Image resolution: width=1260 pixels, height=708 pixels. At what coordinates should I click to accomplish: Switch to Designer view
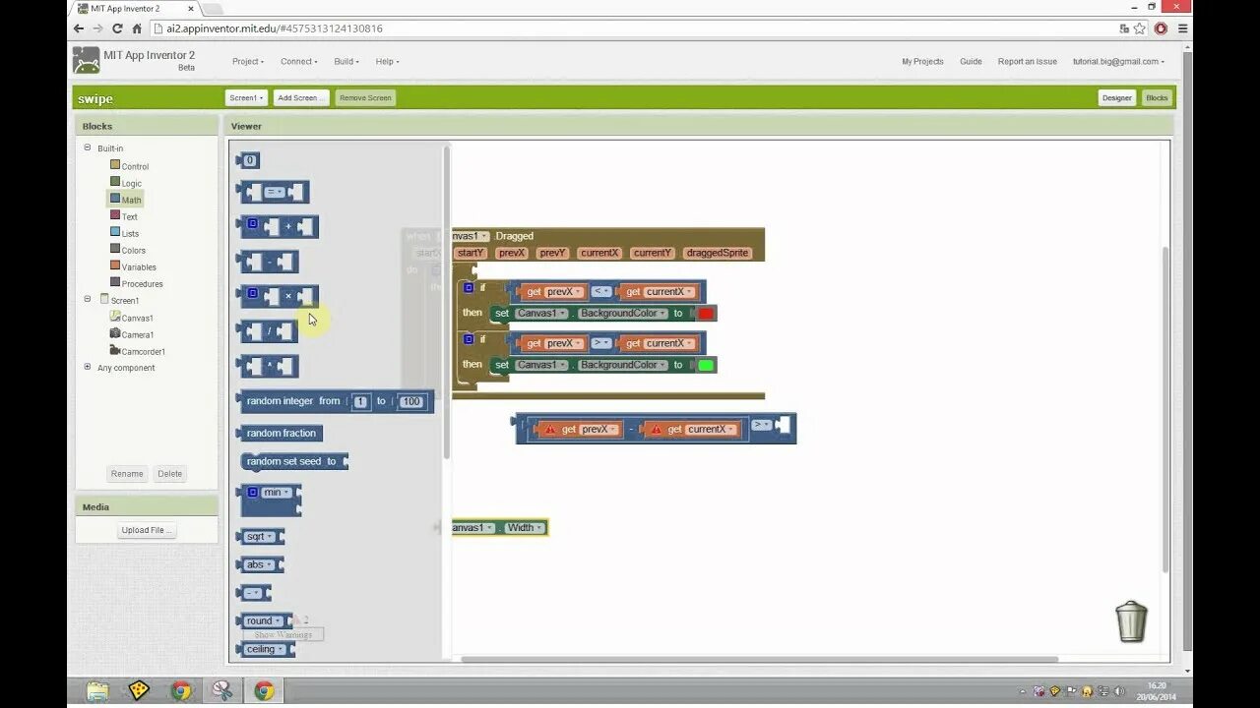point(1117,97)
